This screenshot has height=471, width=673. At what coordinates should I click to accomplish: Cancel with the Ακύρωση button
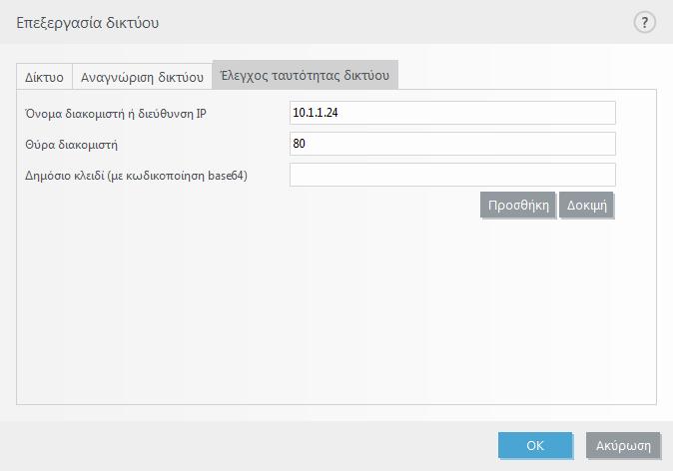[x=623, y=446]
